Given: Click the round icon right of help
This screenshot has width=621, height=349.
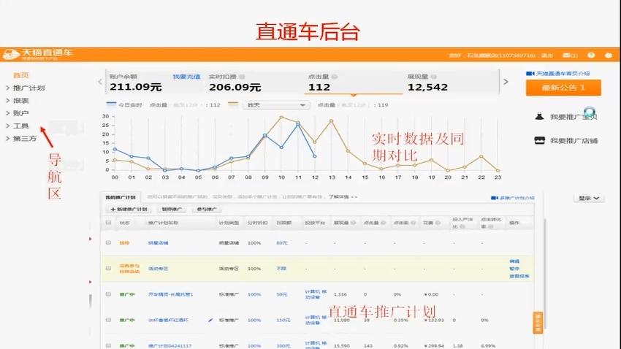Looking at the screenshot, I should point(609,55).
